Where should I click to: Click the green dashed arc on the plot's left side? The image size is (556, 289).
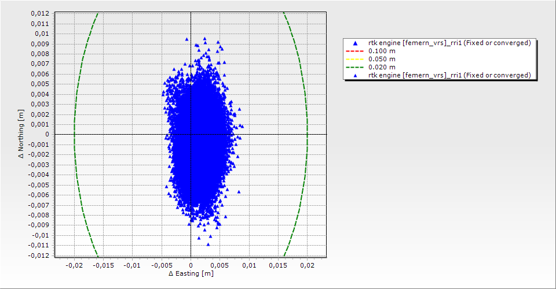[x=74, y=134]
